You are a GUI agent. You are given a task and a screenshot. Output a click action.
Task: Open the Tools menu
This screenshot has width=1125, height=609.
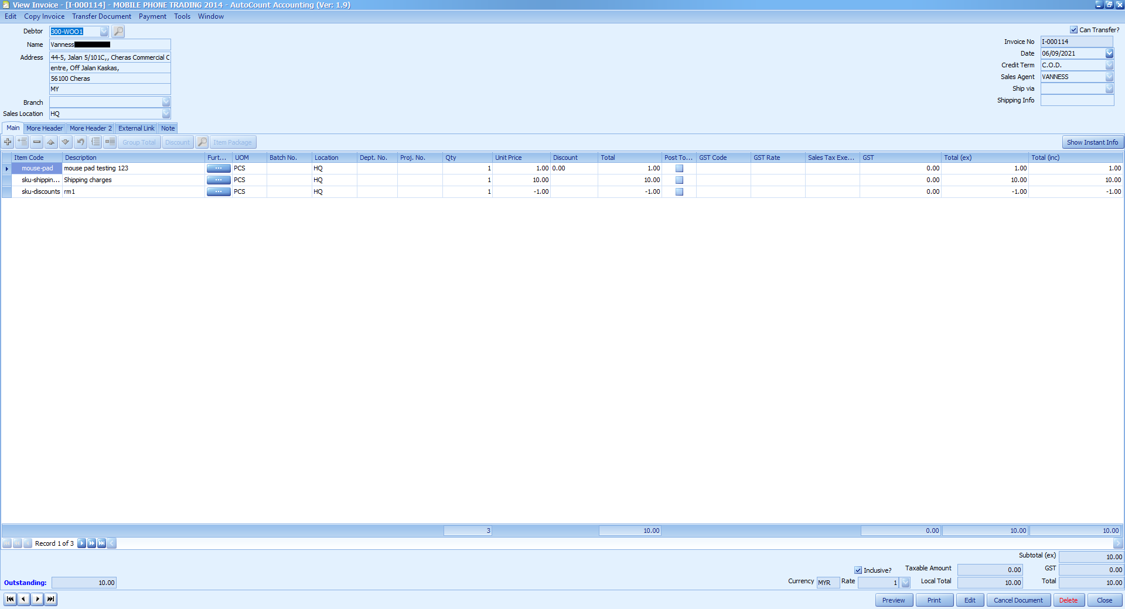(182, 16)
